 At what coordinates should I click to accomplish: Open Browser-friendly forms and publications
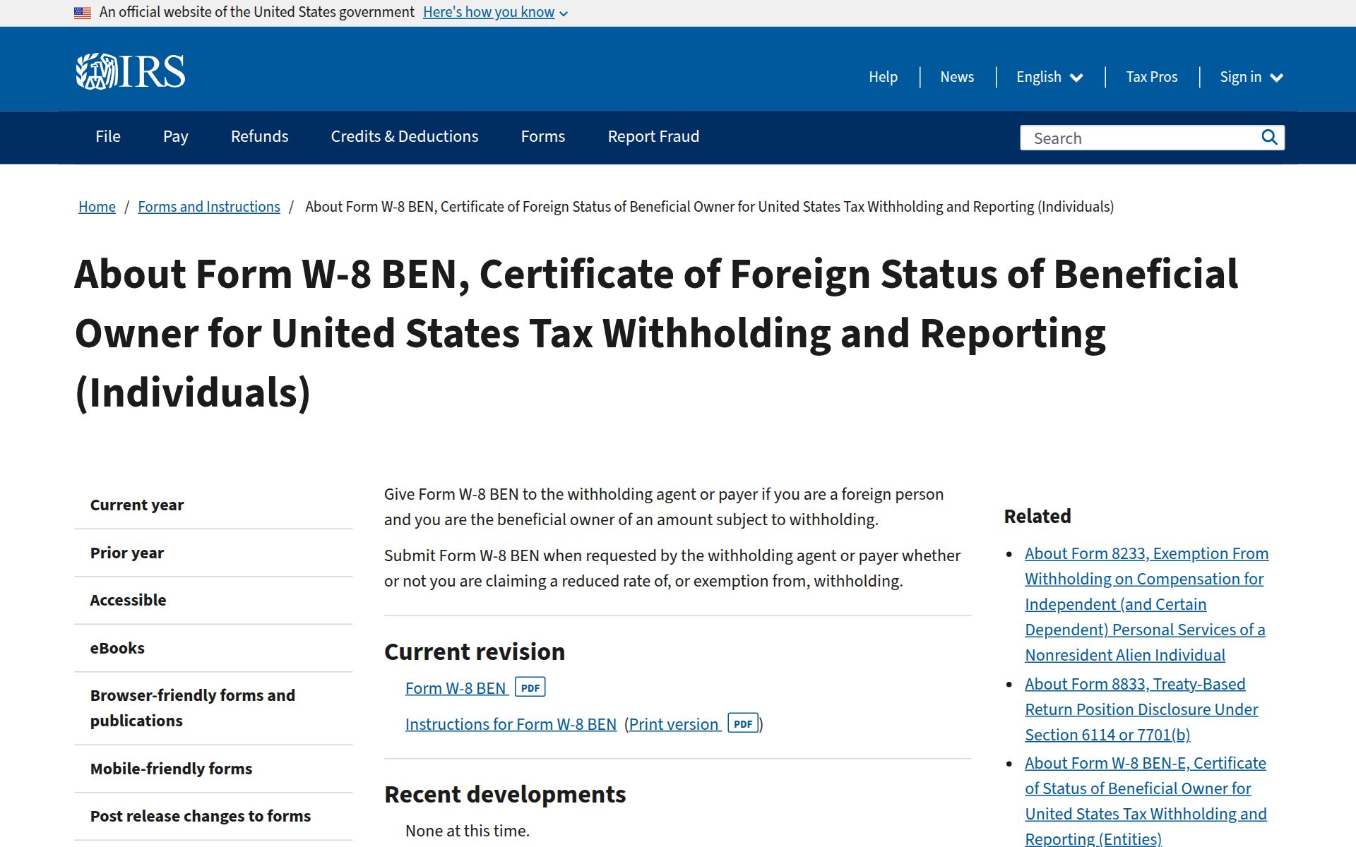pos(213,709)
